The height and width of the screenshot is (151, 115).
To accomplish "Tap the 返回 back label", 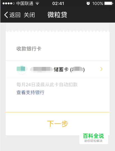I will click(x=15, y=15).
